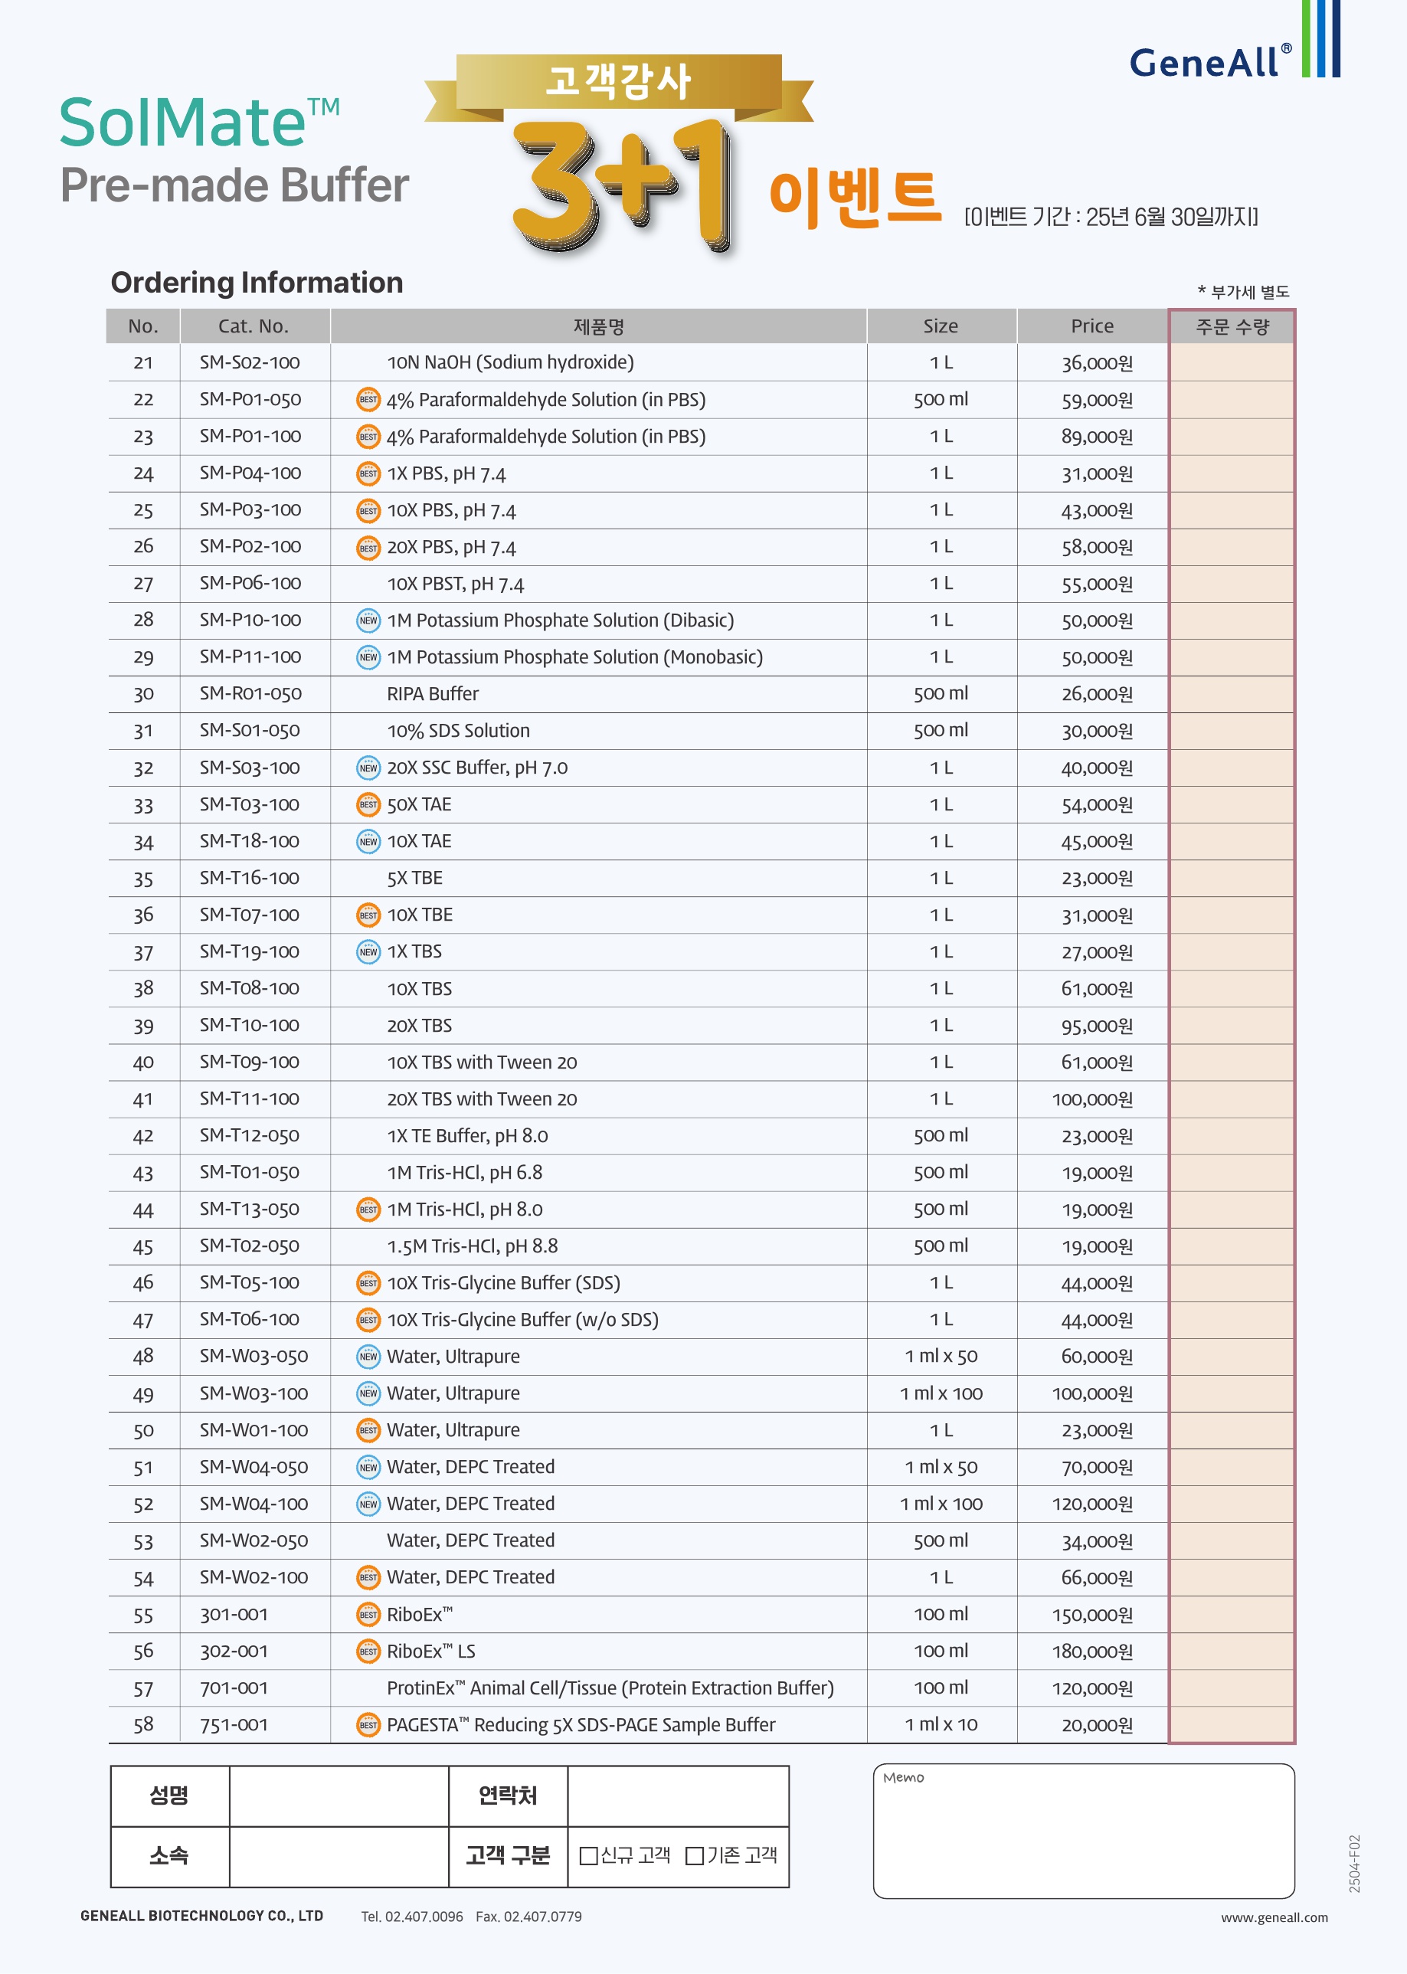Viewport: 1407px width, 1974px height.
Task: Click the ProtinEx Animal Cell/Tissue product name
Action: 610,1688
